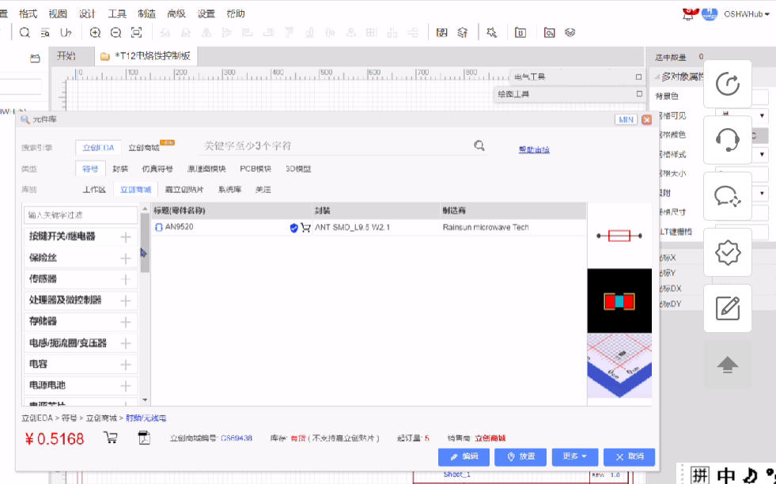Click the cross-probe pointer toolbar icon
Image resolution: width=776 pixels, height=484 pixels.
pyautogui.click(x=491, y=32)
